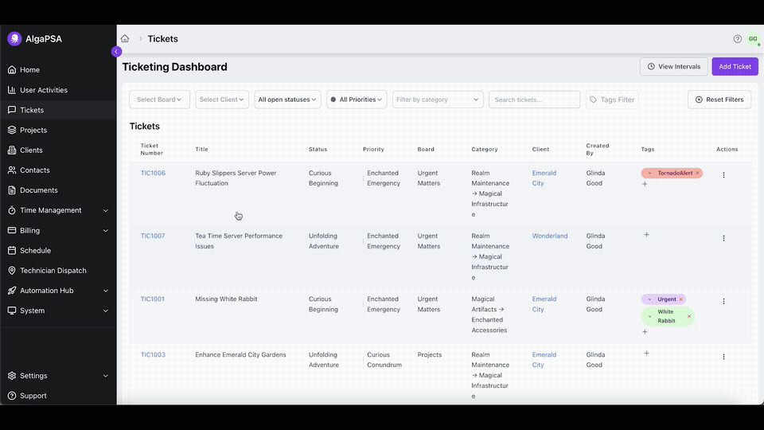
Task: Open the help question mark icon
Action: 737,39
